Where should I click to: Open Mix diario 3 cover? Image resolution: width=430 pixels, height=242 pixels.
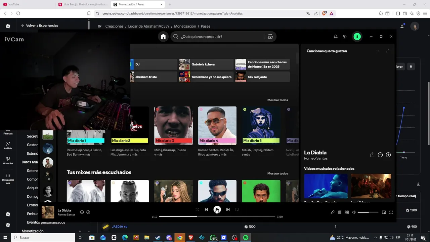pos(173,126)
